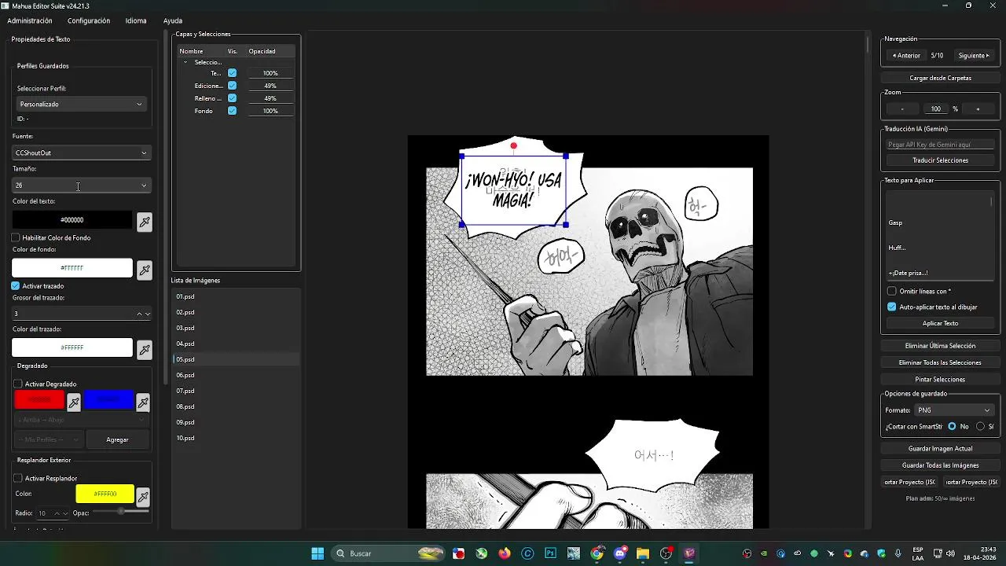Click Pintar Selecciones button
The width and height of the screenshot is (1006, 566).
tap(940, 379)
